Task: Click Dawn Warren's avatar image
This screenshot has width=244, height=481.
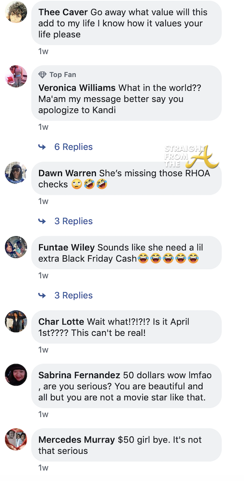Action: click(16, 173)
